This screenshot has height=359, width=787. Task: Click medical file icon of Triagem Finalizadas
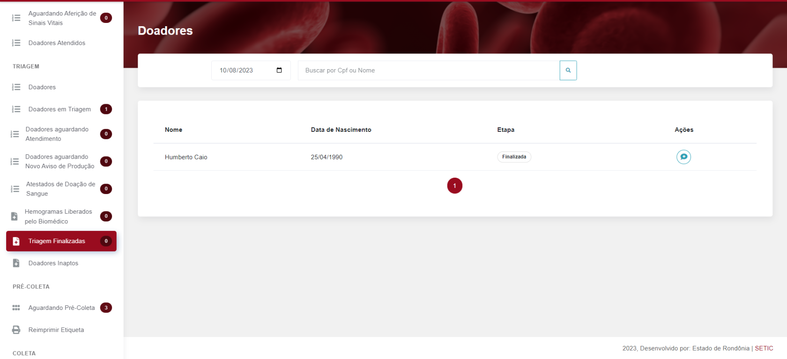click(x=16, y=241)
